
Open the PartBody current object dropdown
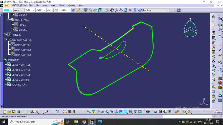[156, 10]
